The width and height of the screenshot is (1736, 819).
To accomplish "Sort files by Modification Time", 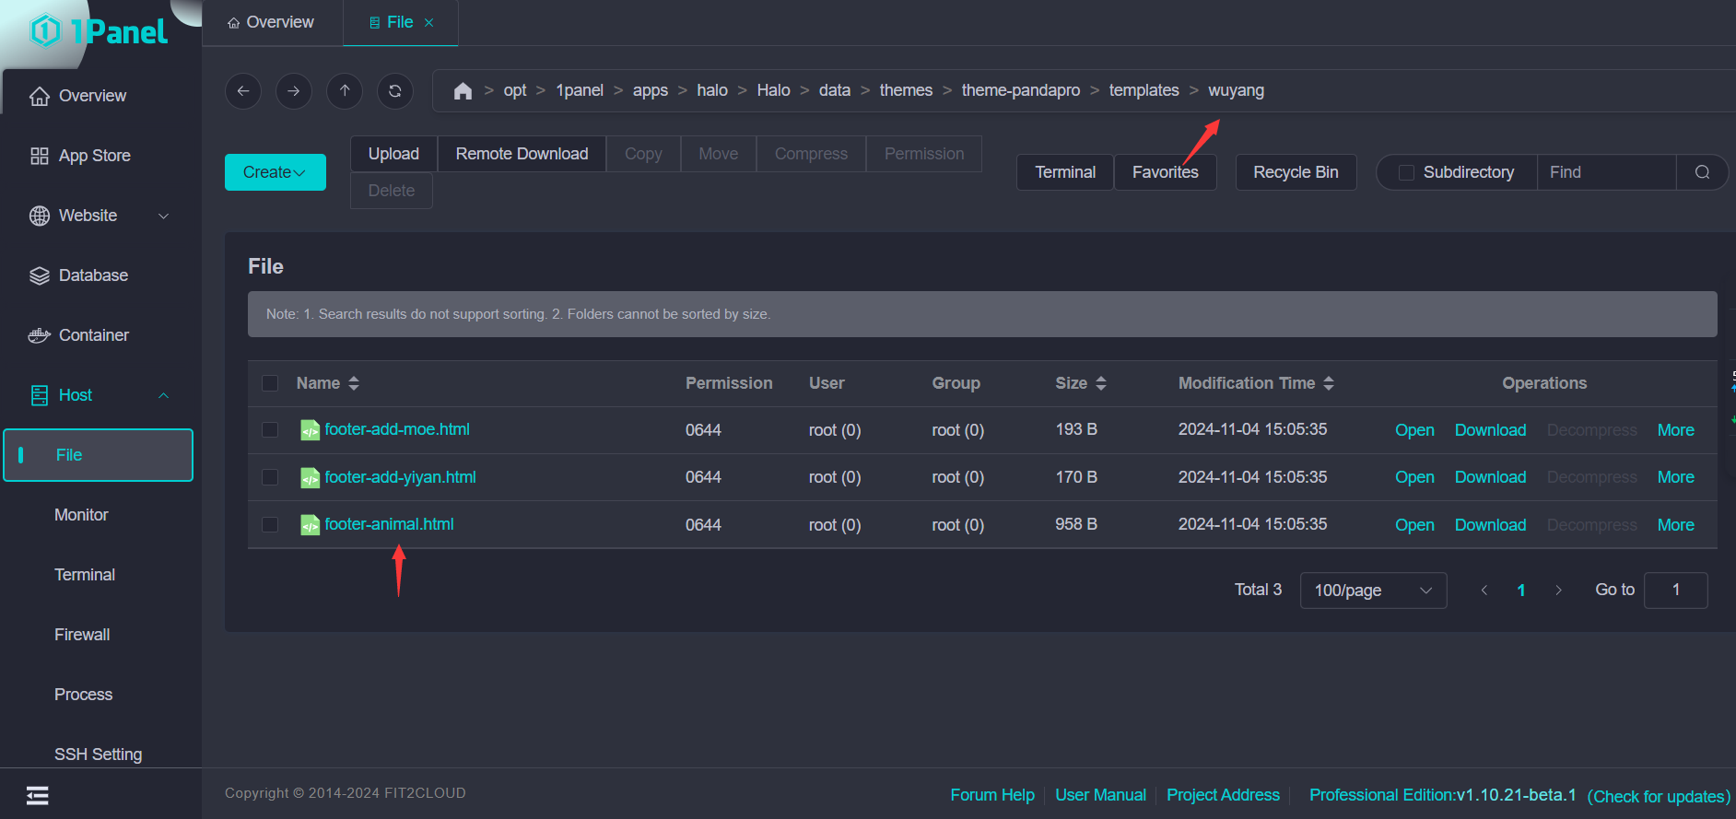I will pos(1329,383).
